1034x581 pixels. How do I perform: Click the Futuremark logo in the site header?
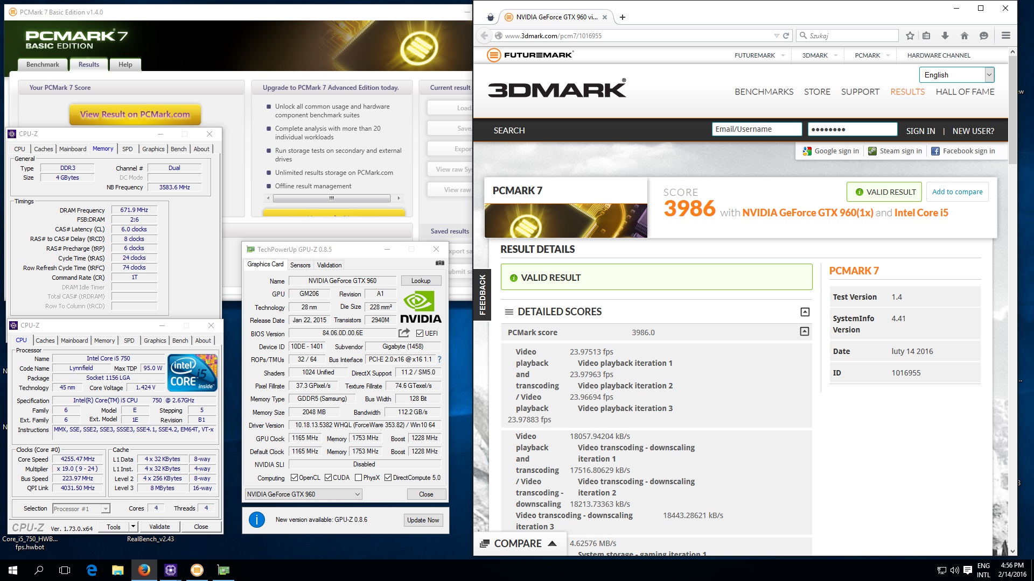point(530,55)
